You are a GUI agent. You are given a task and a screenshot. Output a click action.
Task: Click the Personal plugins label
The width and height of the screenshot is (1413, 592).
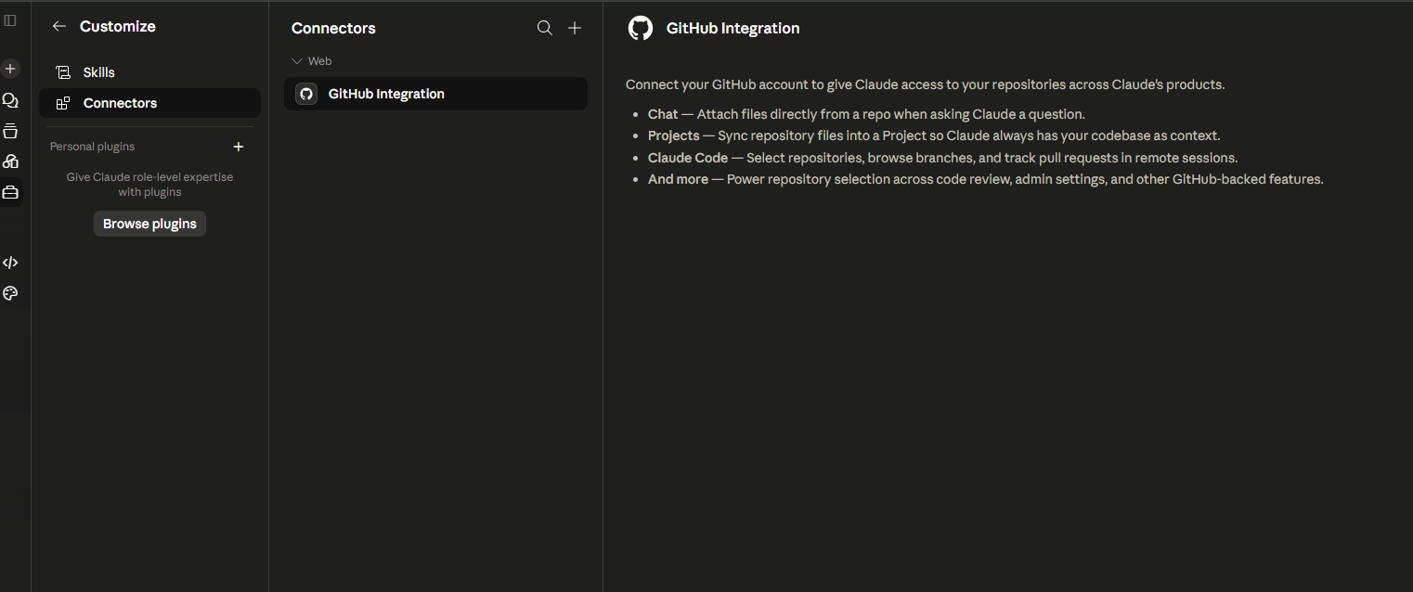(x=92, y=147)
